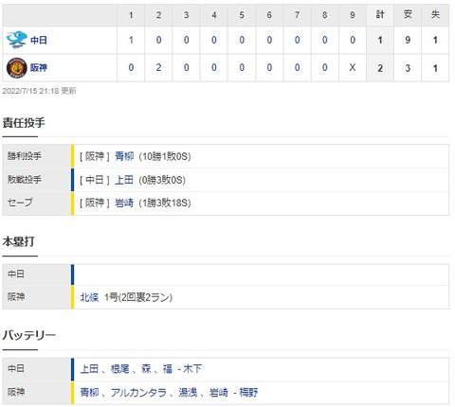Click Hanshin's second inning score of 2
Screen dimensions: 455x407
pyautogui.click(x=158, y=67)
